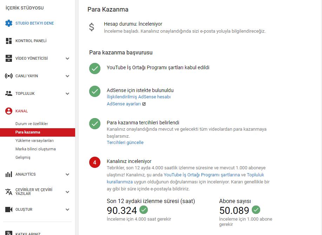Image resolution: width=322 pixels, height=235 pixels.
Task: Click the Kontrol Paneli dashboard icon
Action: click(9, 41)
